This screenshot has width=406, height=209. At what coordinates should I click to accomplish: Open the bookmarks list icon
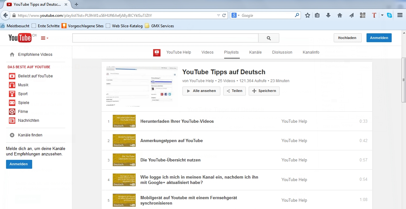pyautogui.click(x=317, y=15)
